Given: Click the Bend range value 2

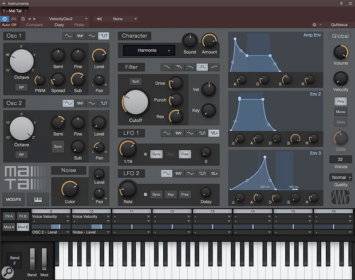Looking at the screenshot, I should click(14, 263).
